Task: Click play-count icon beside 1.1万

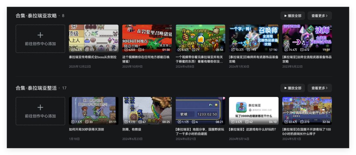Action: [179, 122]
